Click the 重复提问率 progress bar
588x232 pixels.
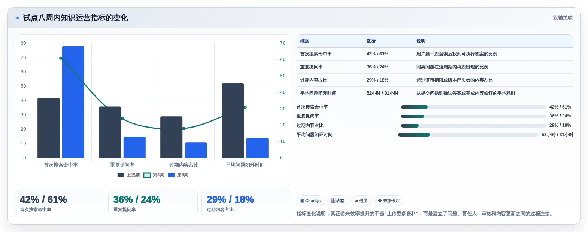click(473, 116)
